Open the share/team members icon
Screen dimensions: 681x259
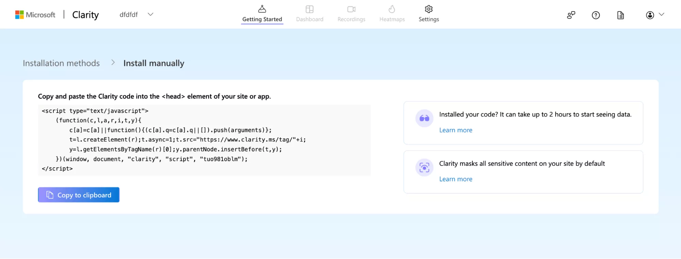571,15
